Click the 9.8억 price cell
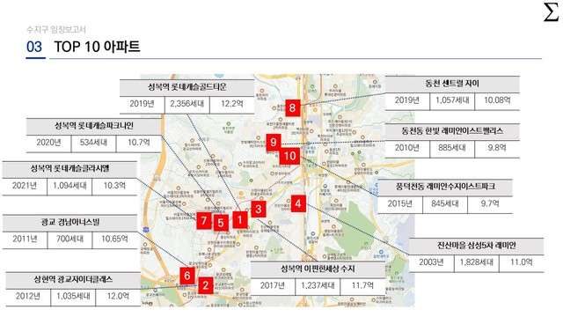Screen dimensions: 563x317 (x=497, y=148)
